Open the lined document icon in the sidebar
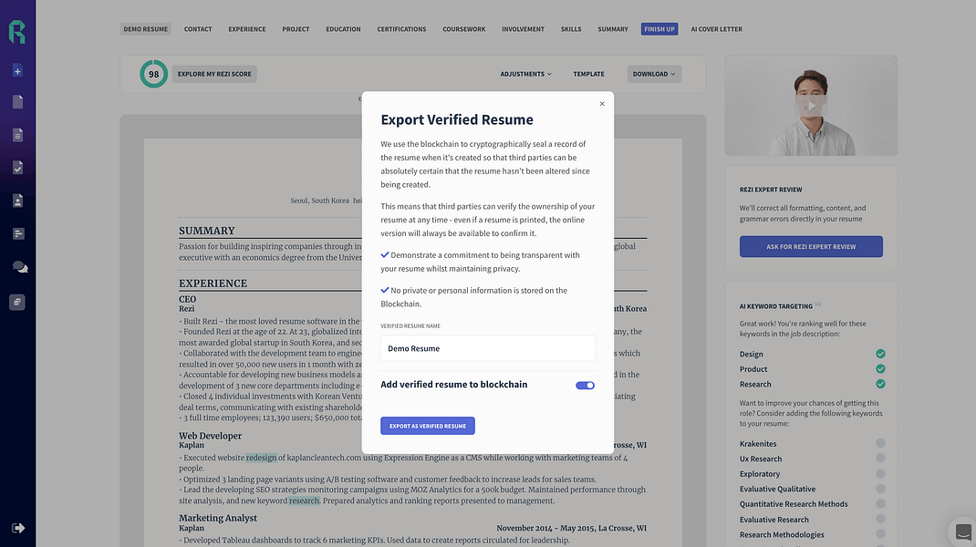Viewport: 976px width, 547px height. 17,135
